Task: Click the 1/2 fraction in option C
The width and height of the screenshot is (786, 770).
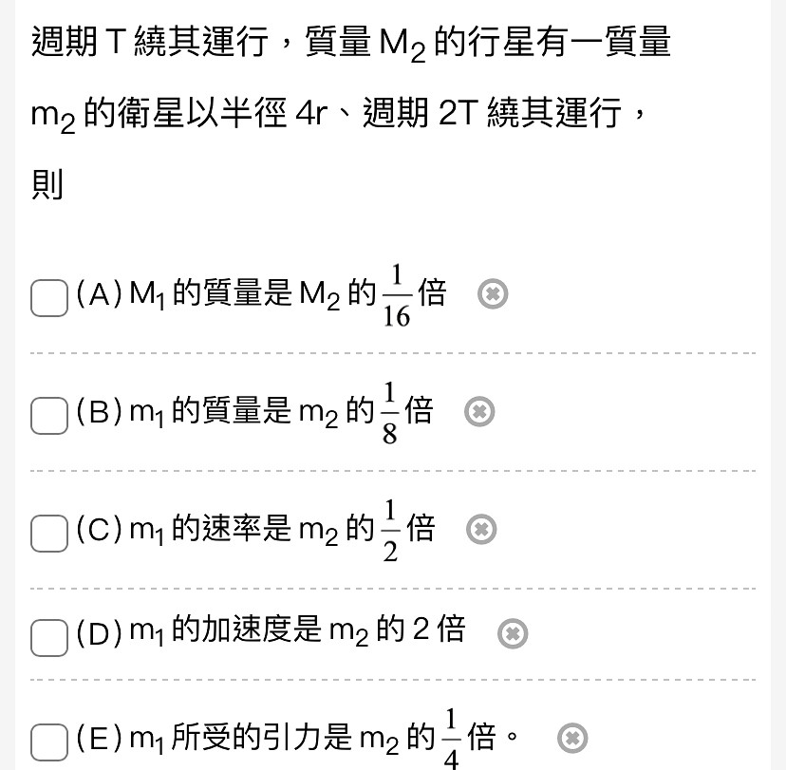Action: click(390, 531)
